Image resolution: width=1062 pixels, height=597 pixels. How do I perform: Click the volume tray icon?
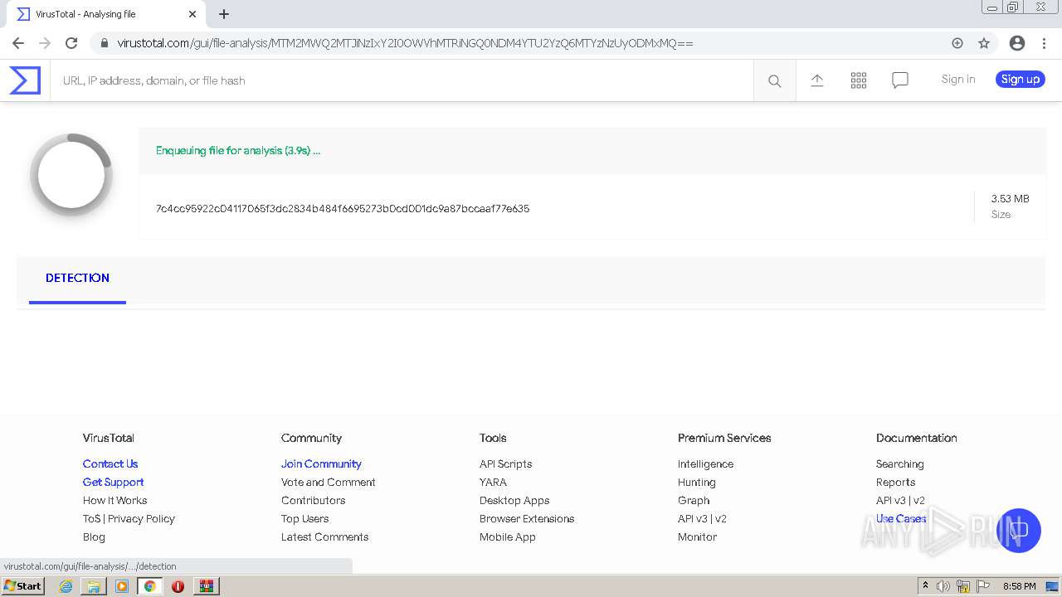[x=943, y=586]
